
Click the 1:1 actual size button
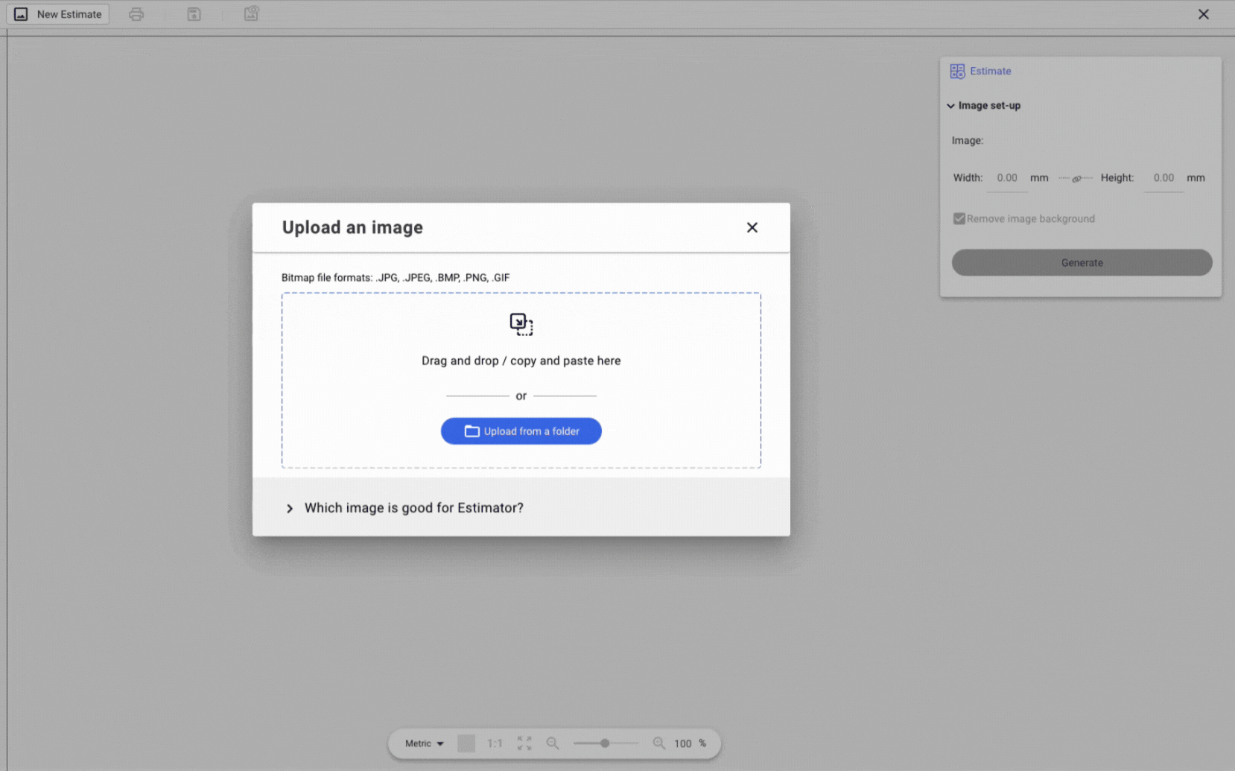(495, 743)
